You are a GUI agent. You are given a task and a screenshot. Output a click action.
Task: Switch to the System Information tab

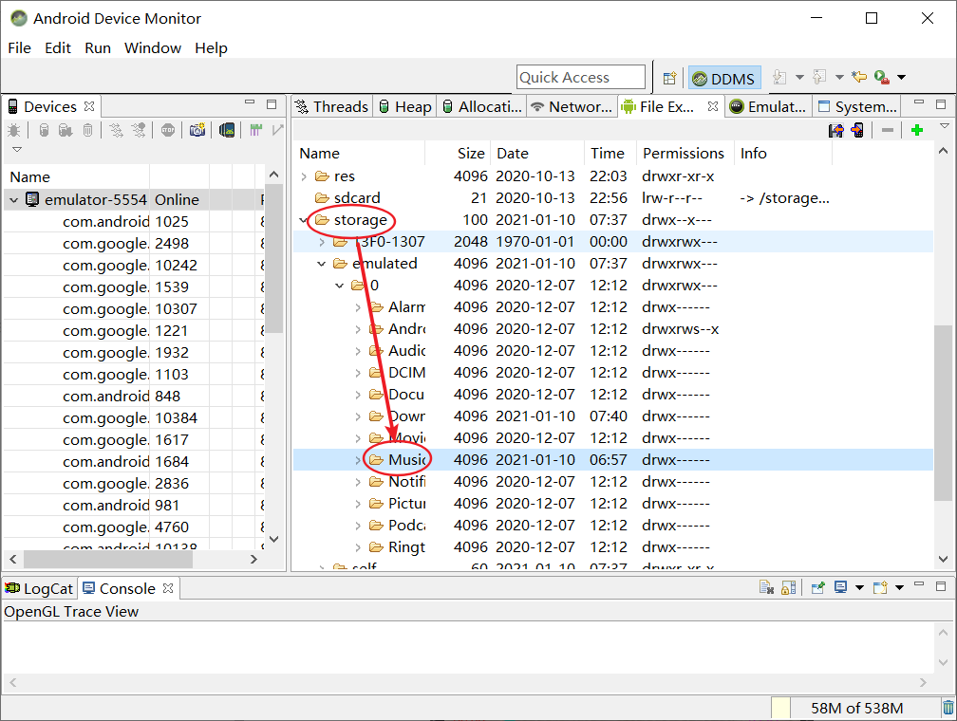(858, 107)
